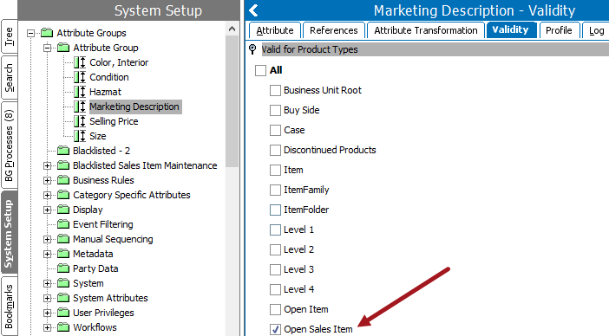Uncheck the Open Sales Item checkbox
Image resolution: width=609 pixels, height=336 pixels.
(275, 329)
